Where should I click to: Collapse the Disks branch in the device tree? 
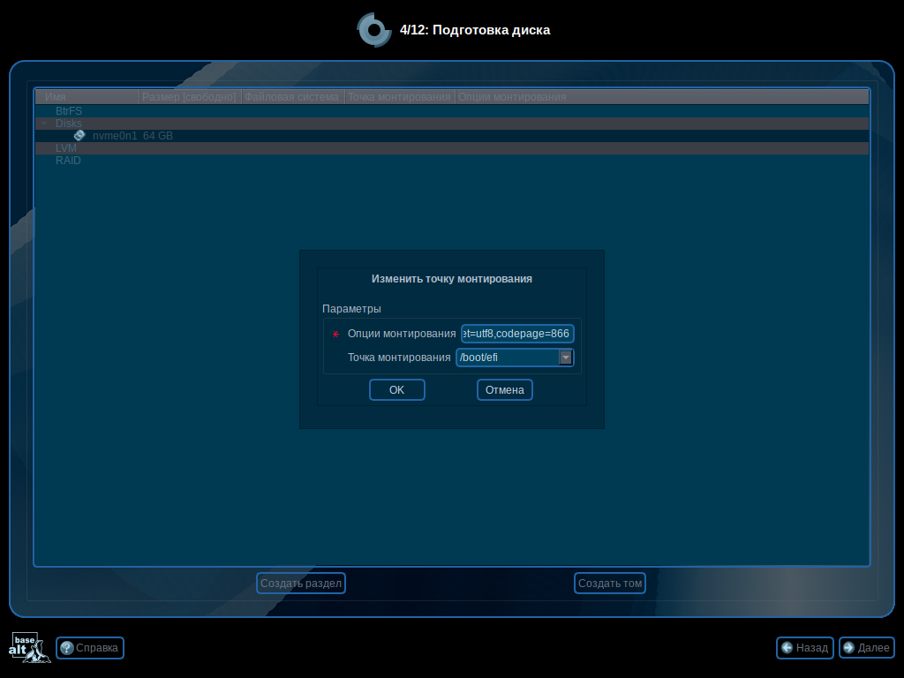43,123
